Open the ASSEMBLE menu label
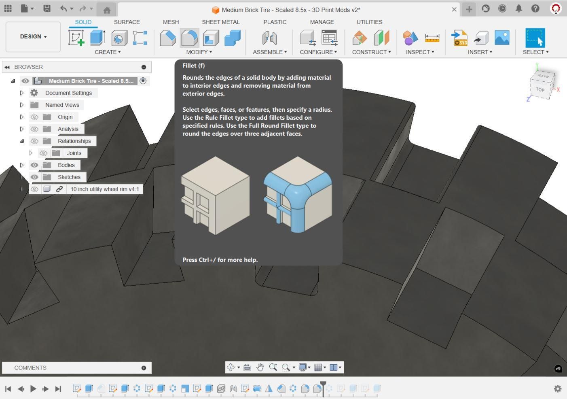 point(270,52)
